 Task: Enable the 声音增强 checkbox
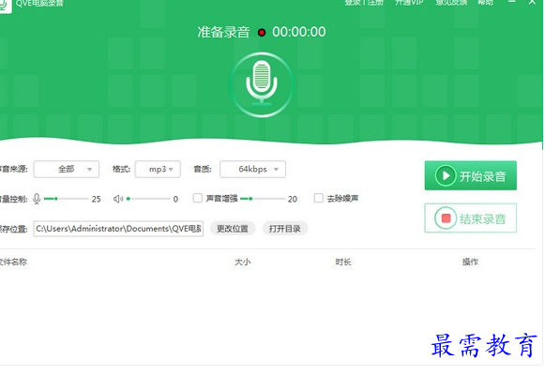pyautogui.click(x=197, y=198)
